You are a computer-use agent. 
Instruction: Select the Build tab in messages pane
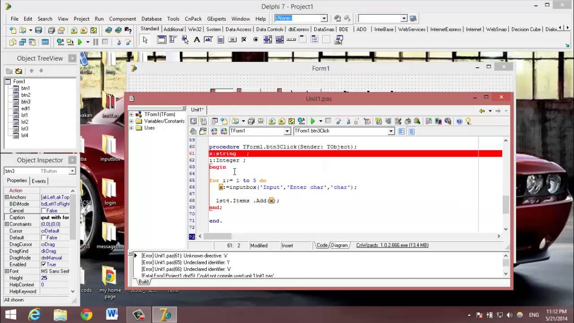click(x=143, y=282)
